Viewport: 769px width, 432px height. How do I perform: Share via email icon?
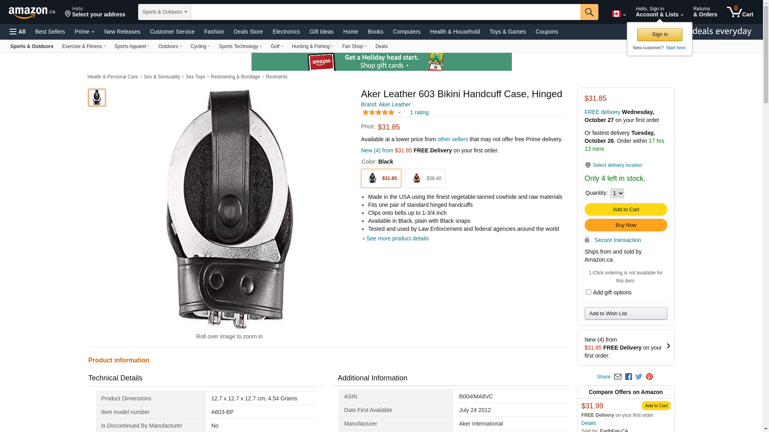tap(618, 377)
